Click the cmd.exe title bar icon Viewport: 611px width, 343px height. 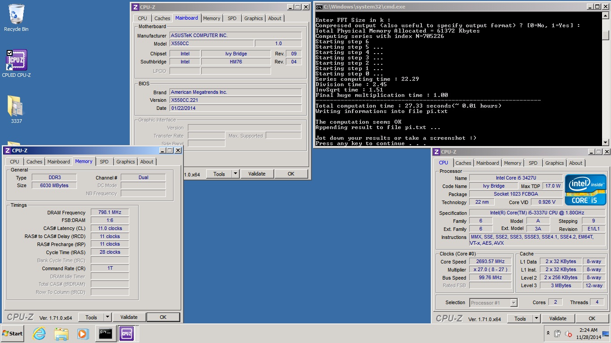tap(319, 7)
